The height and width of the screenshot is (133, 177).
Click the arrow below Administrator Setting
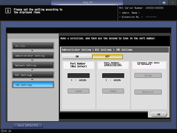(32, 60)
